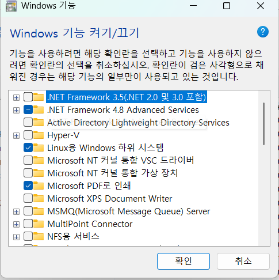Viewport: 279px width, 280px height.
Task: Click folder icon beside Linux용 Windows 하위 시스템
Action: [39, 148]
